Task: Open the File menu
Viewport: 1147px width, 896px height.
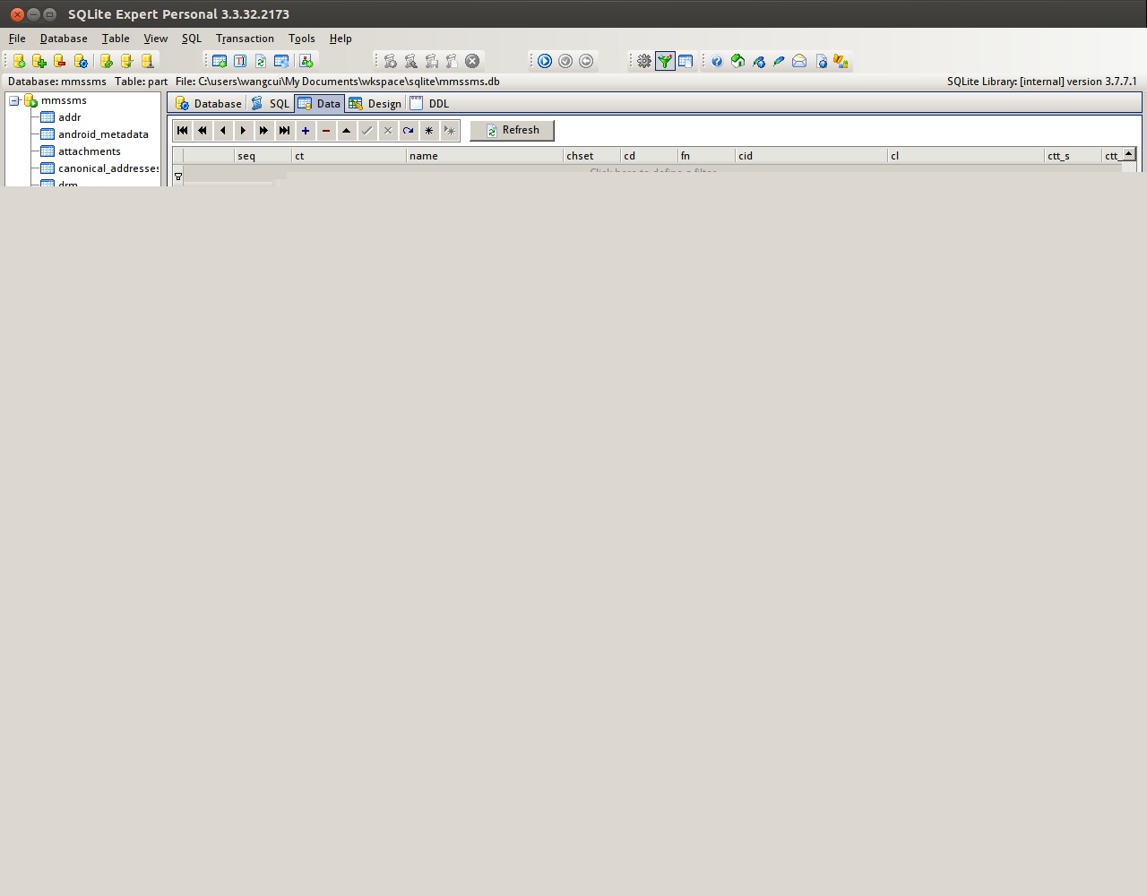Action: 17,39
